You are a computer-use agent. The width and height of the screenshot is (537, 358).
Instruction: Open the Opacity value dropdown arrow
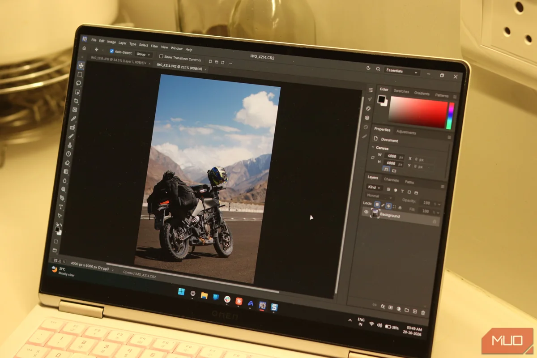(x=439, y=204)
